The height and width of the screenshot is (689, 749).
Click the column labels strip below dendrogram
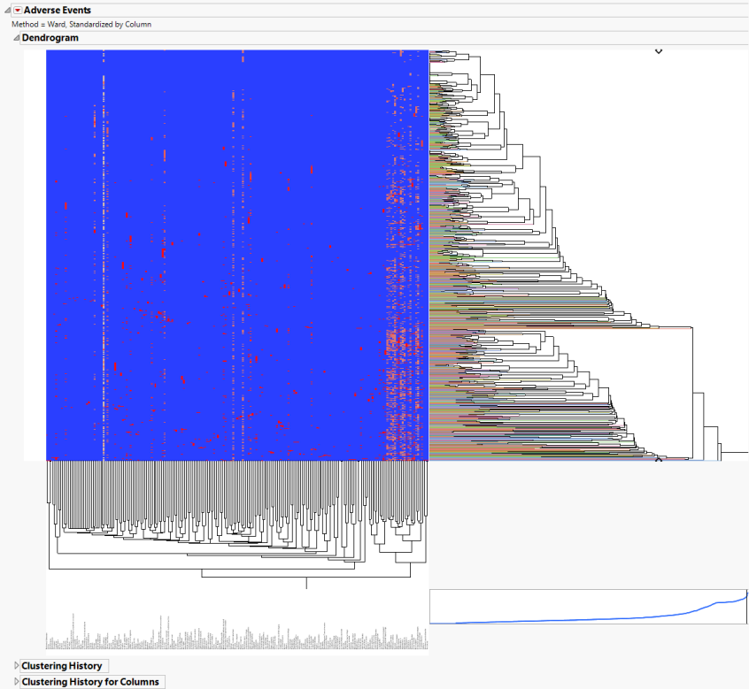(x=237, y=632)
